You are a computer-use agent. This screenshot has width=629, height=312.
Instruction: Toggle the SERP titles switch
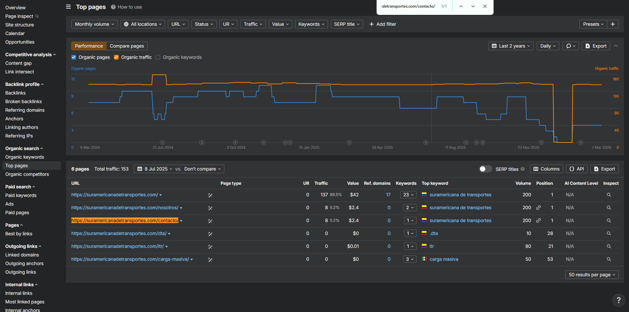coord(485,169)
